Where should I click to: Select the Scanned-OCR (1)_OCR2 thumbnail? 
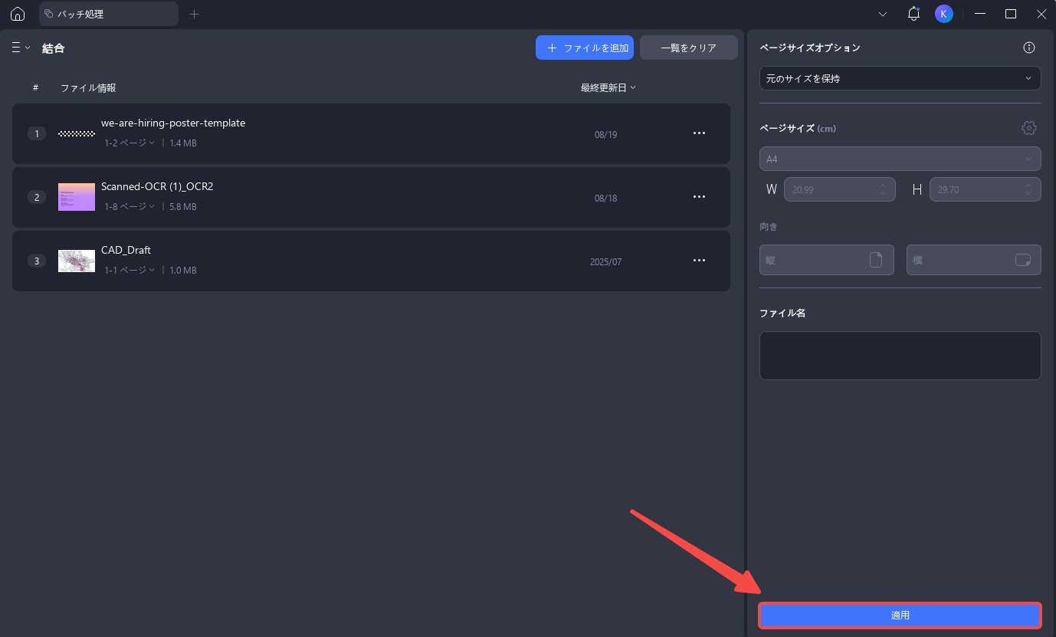click(x=77, y=197)
